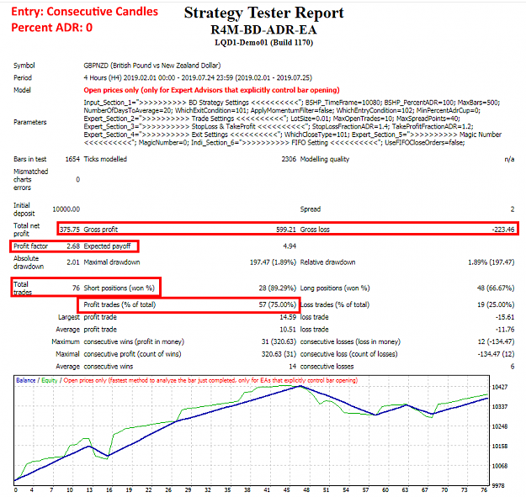Click consecutive wins value 31 (320.63)
Viewport: 526px width, 497px height.
(279, 341)
